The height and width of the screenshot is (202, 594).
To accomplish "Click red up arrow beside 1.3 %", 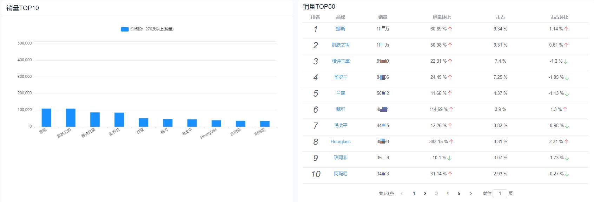I will pyautogui.click(x=565, y=110).
